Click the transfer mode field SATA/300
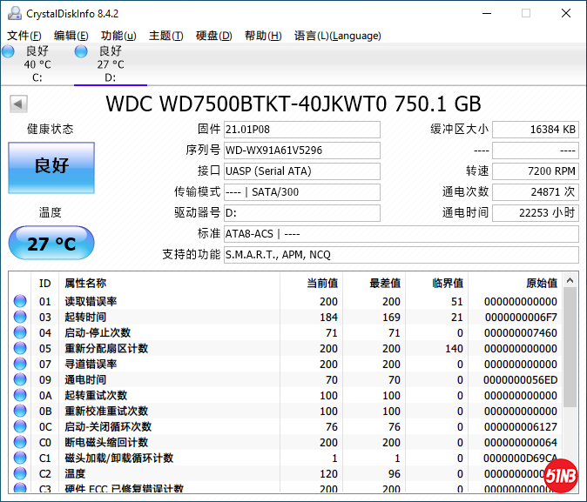 pos(302,192)
